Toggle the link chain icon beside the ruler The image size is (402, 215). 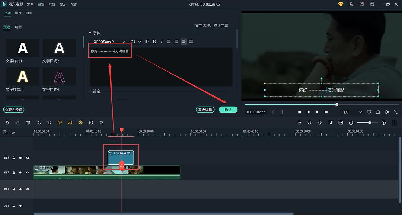13,132
